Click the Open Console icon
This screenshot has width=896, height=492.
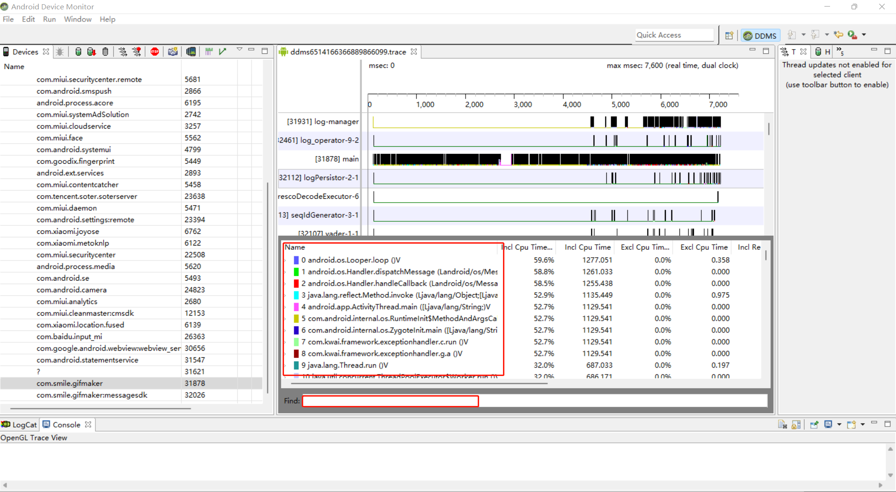[851, 425]
